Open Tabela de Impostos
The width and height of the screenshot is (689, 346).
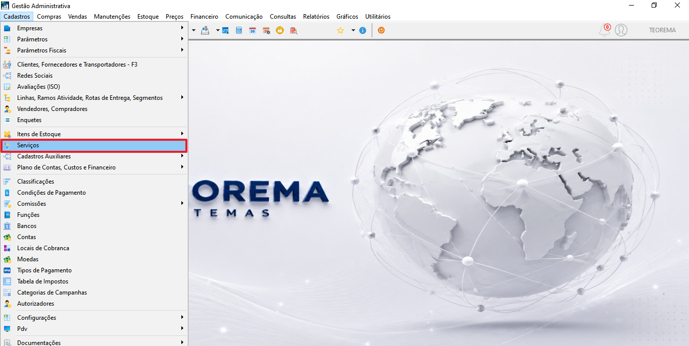click(94, 281)
